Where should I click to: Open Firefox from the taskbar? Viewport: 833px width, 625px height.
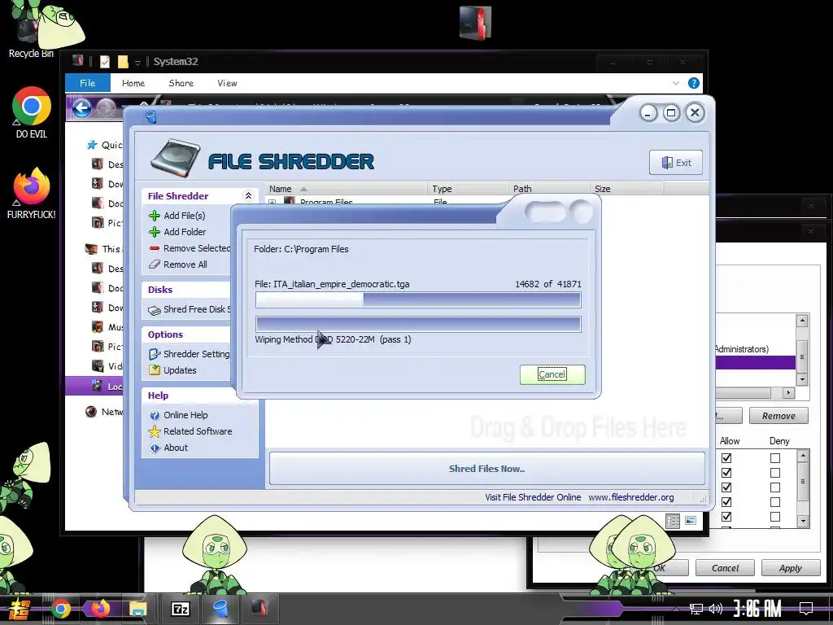pyautogui.click(x=100, y=609)
